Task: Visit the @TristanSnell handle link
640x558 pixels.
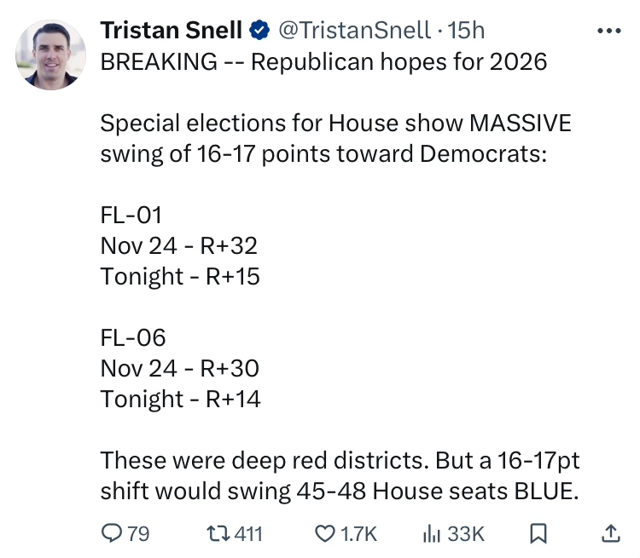Action: [354, 30]
